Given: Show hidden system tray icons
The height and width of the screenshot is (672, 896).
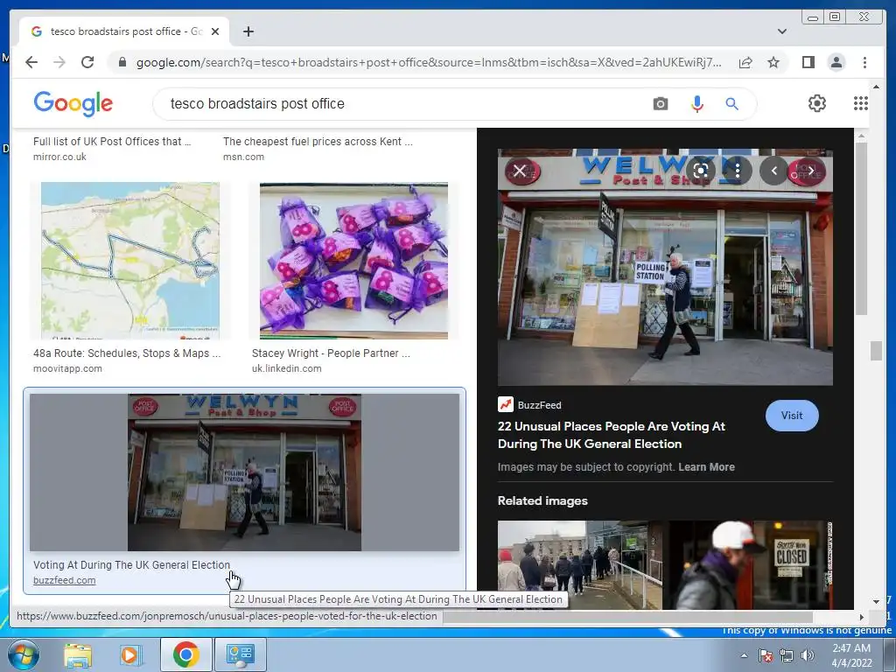Looking at the screenshot, I should point(744,655).
